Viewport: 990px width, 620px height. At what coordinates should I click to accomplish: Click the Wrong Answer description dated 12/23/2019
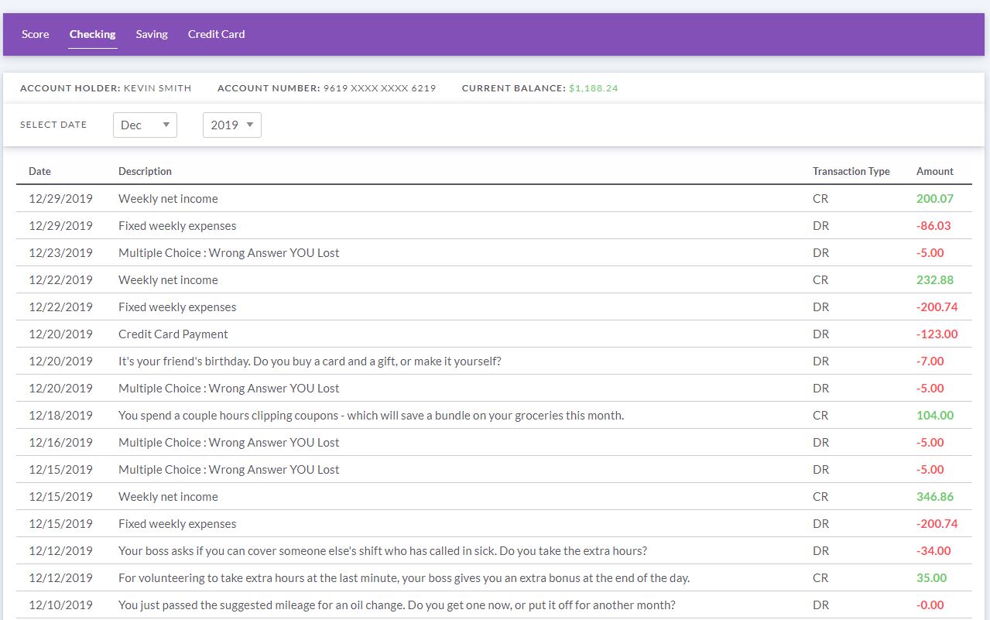click(x=229, y=252)
